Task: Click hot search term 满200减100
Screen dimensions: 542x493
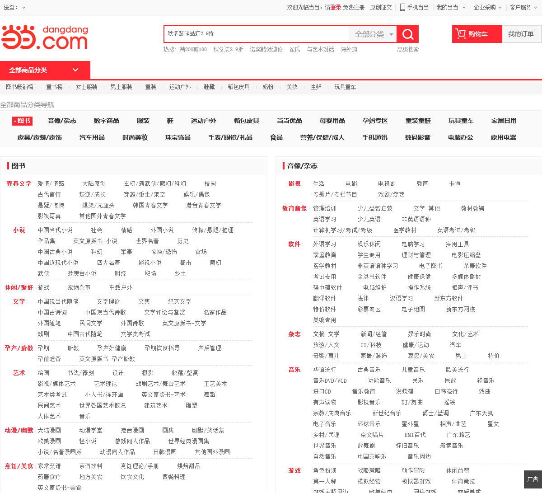Action: click(193, 49)
